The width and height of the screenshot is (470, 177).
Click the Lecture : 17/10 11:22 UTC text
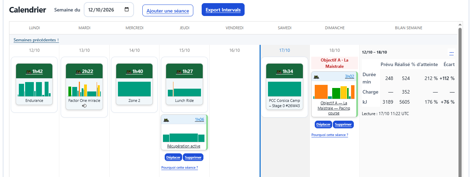coord(386,113)
